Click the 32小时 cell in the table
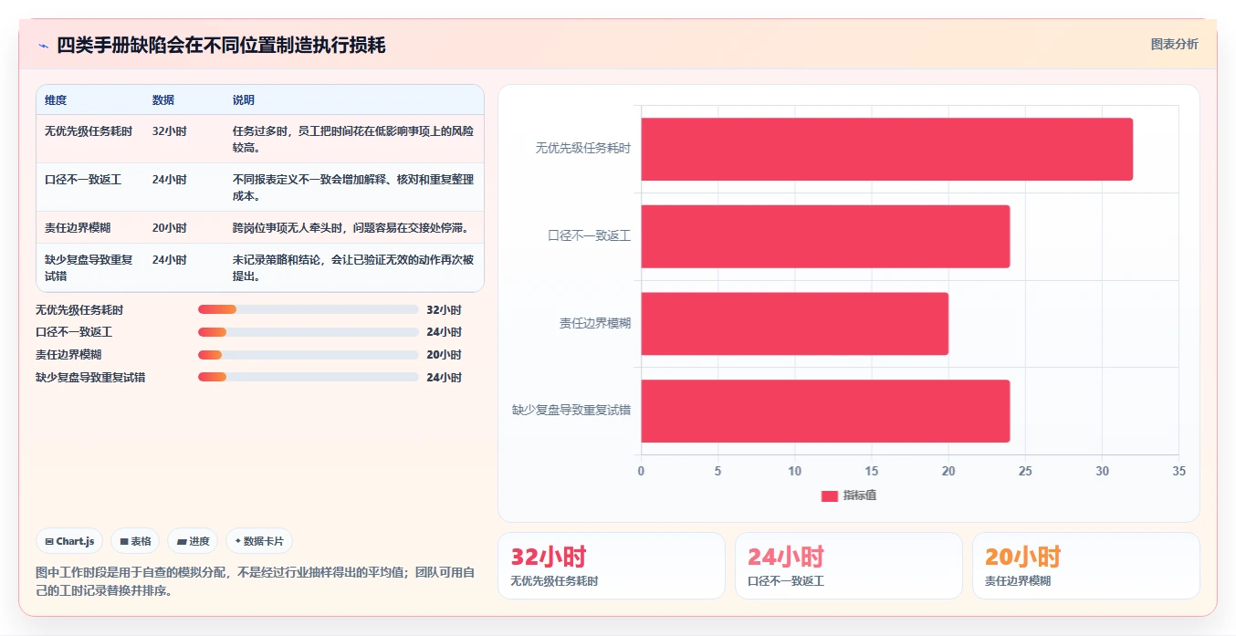 point(170,131)
